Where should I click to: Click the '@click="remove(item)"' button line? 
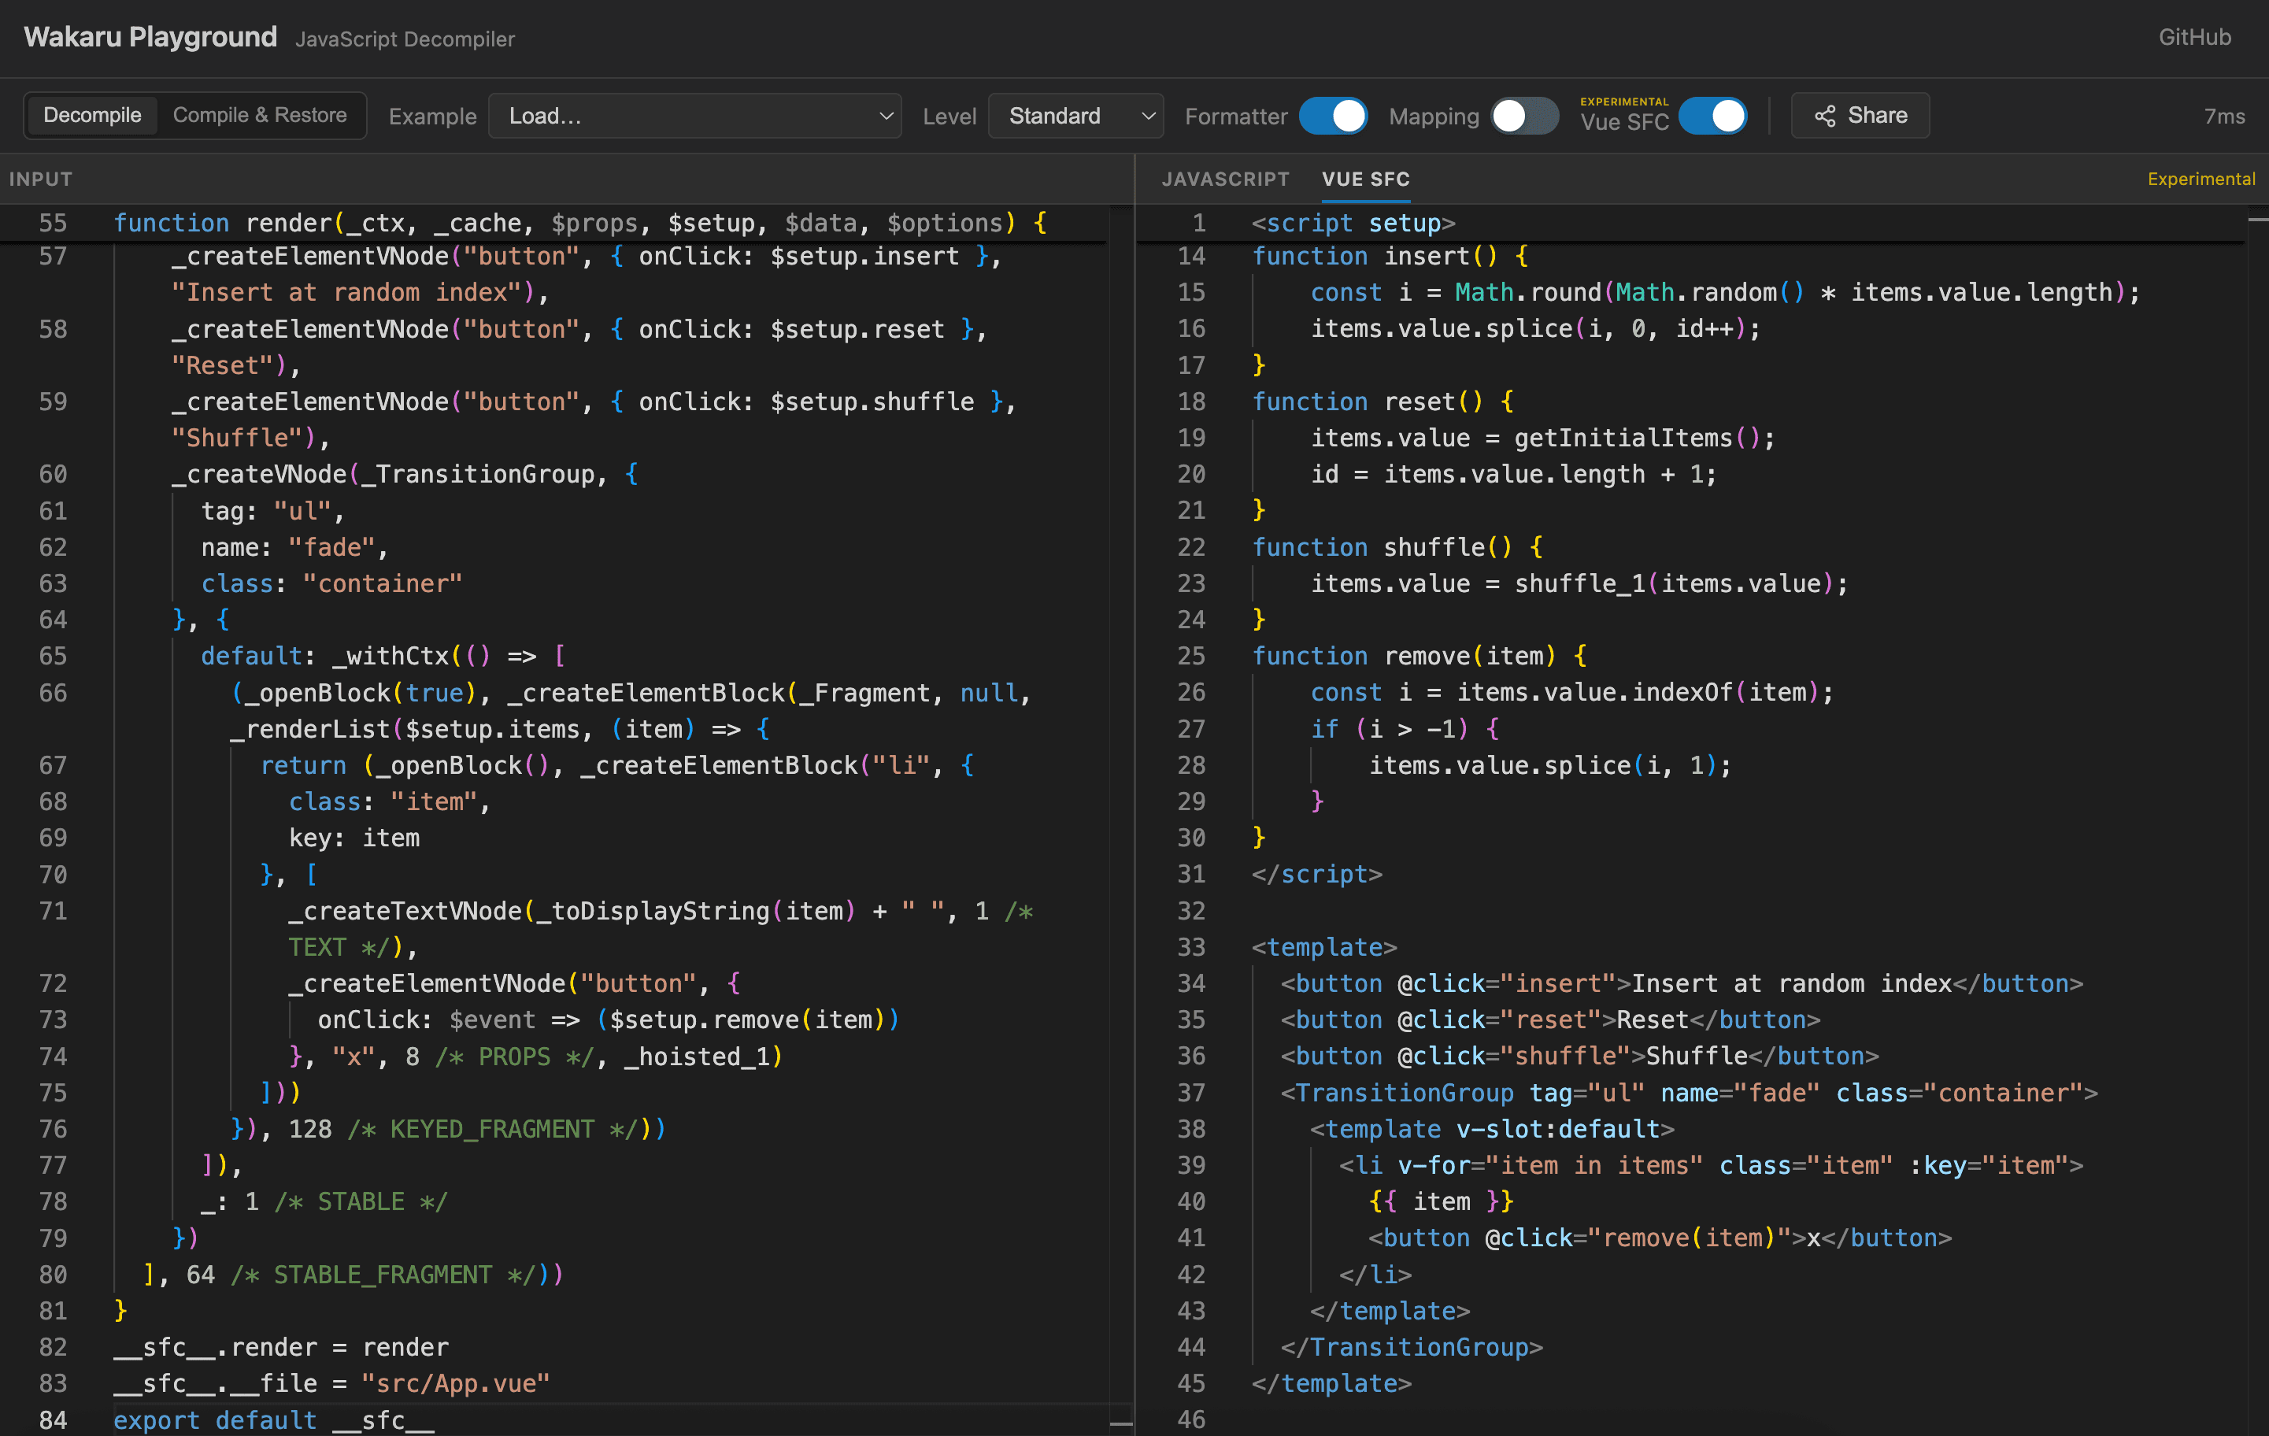click(x=1660, y=1237)
